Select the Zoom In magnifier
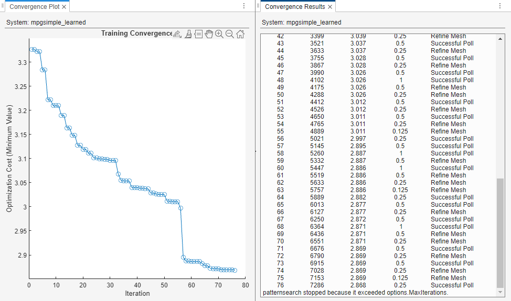The width and height of the screenshot is (511, 301). 219,34
